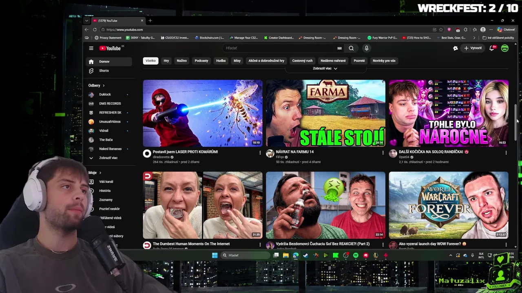Expand Zobraziť viac under the filter chips

[x=325, y=68]
